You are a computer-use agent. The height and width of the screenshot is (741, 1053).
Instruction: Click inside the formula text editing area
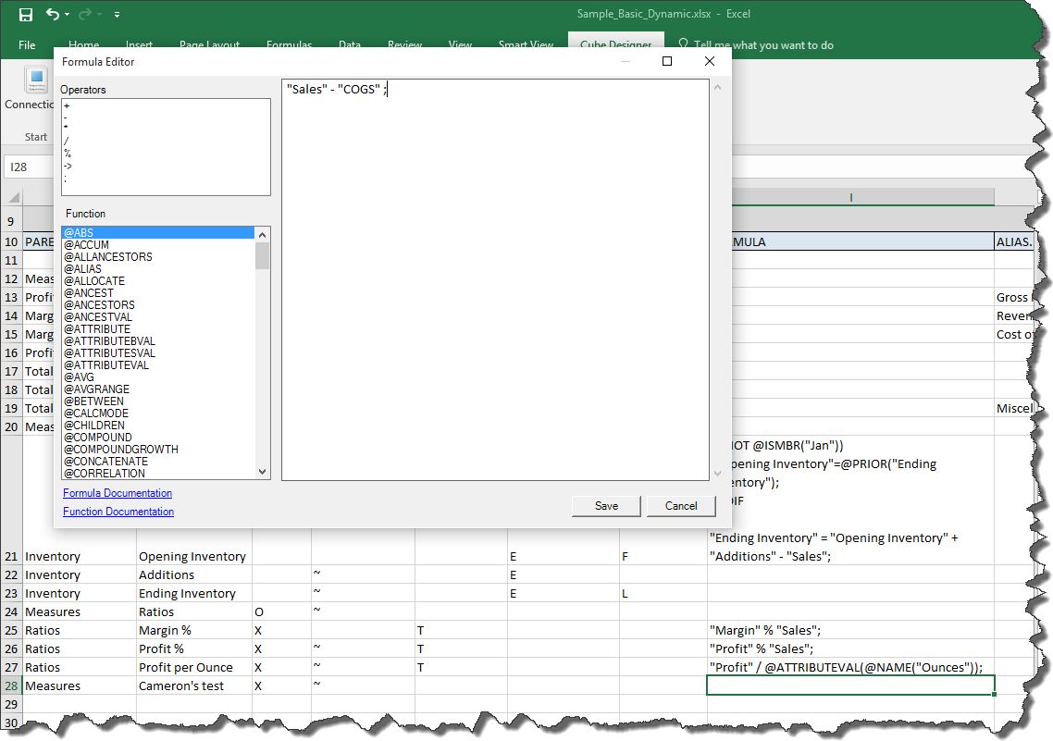tap(495, 279)
